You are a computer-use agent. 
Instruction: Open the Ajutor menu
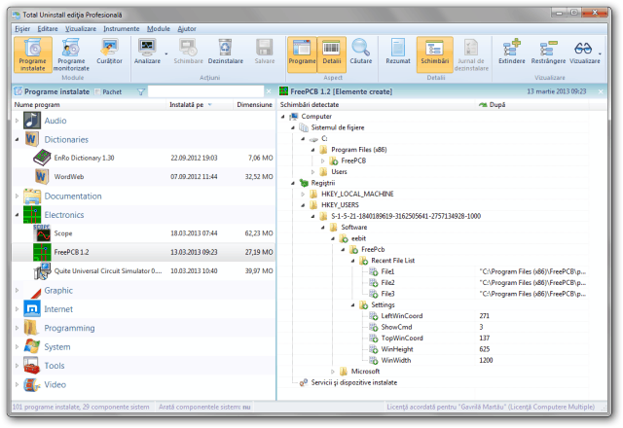coord(187,28)
